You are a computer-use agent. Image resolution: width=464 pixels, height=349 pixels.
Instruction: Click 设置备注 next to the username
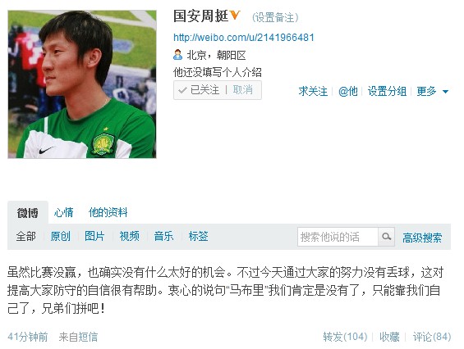pyautogui.click(x=275, y=17)
